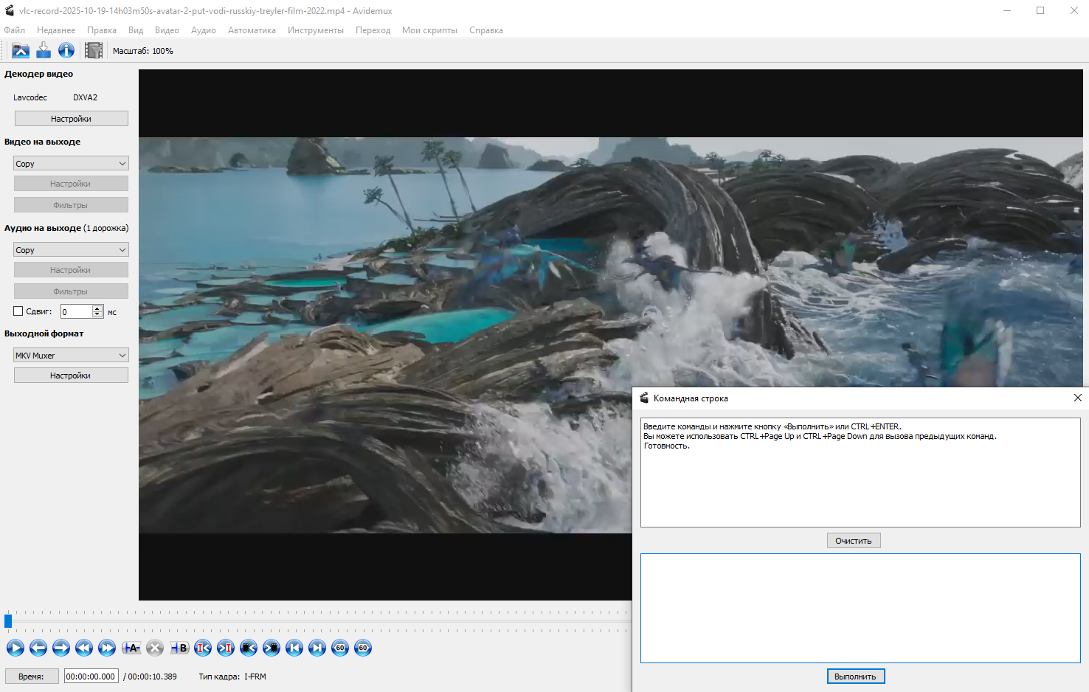Click the current time input field

click(x=91, y=677)
